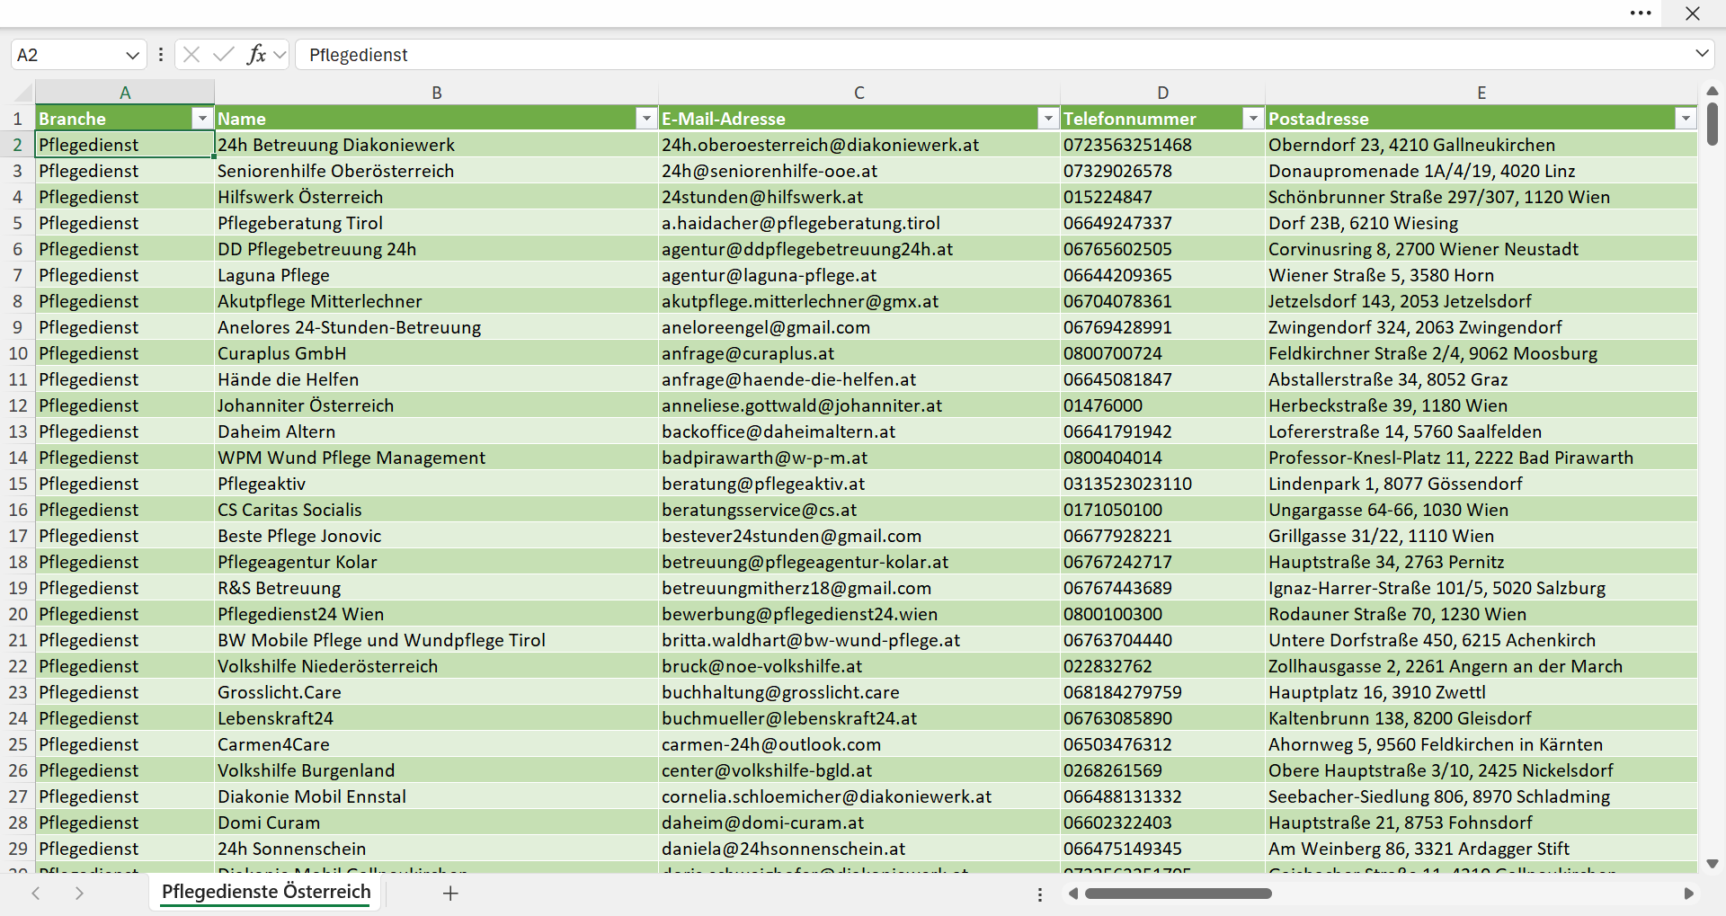Click the Name Box showing A2

[67, 55]
